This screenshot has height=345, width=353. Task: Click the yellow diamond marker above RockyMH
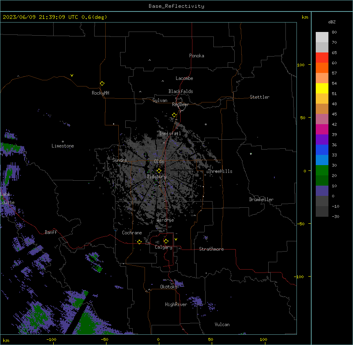pos(102,84)
